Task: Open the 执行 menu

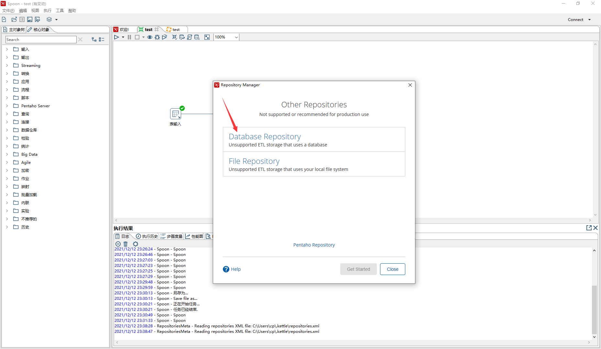Action: pos(48,11)
